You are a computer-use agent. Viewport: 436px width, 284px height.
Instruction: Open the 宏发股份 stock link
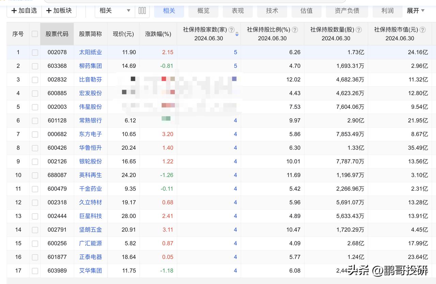click(x=91, y=93)
